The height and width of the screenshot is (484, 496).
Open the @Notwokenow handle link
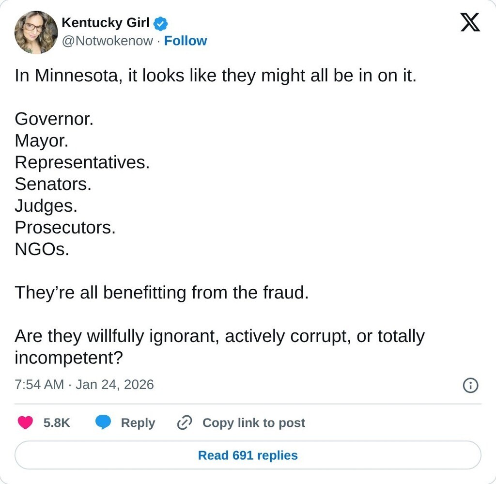pos(107,41)
